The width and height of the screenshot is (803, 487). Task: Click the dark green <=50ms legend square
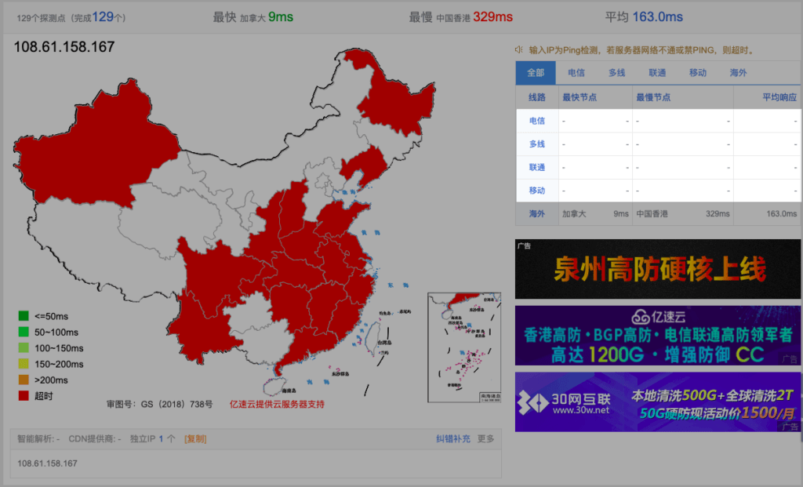[24, 316]
